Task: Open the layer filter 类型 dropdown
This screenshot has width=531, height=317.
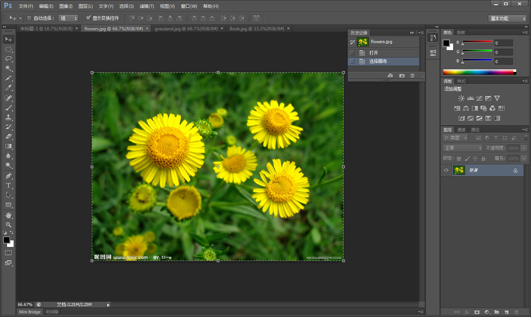Action: click(455, 137)
